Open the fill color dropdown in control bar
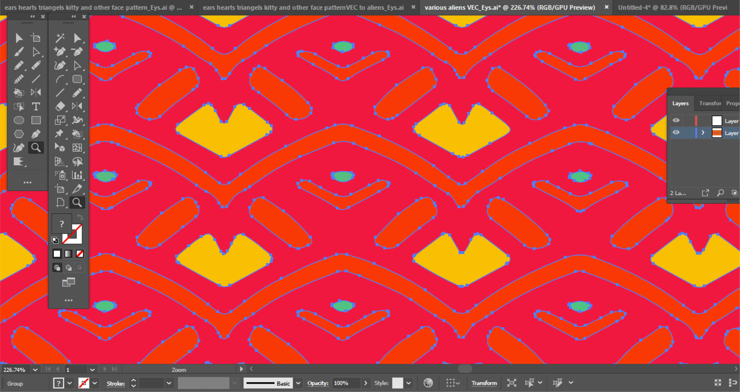This screenshot has height=392, width=740. tap(70, 383)
